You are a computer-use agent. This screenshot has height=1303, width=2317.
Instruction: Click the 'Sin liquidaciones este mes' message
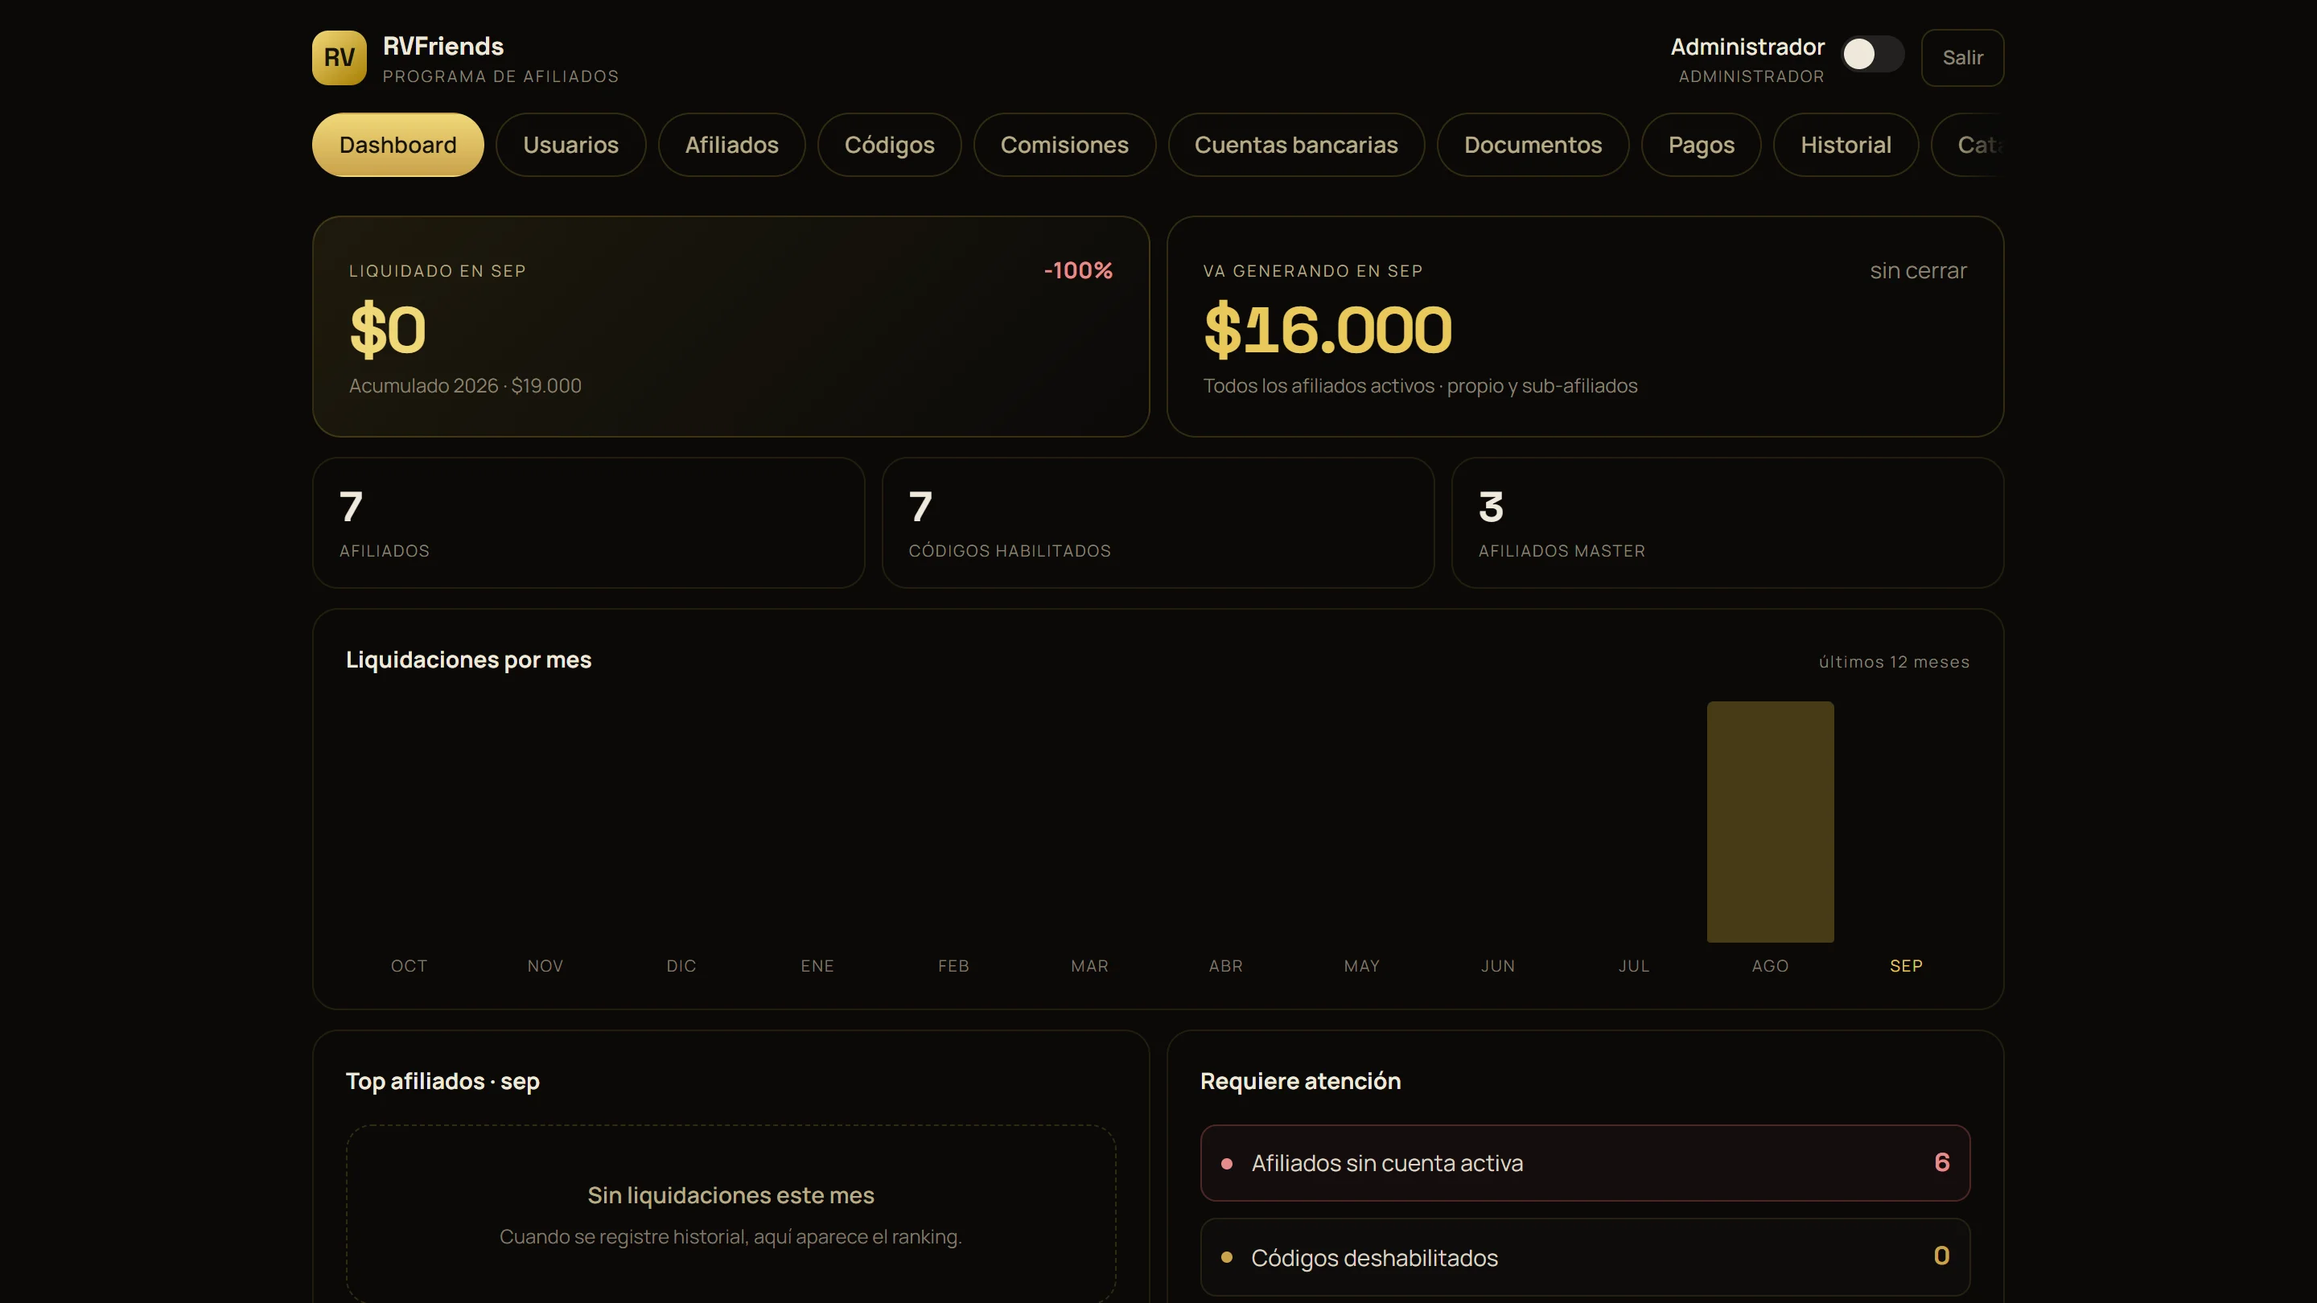point(730,1195)
